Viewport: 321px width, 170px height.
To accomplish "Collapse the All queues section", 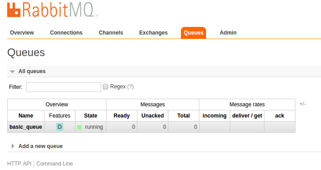I will pos(32,71).
